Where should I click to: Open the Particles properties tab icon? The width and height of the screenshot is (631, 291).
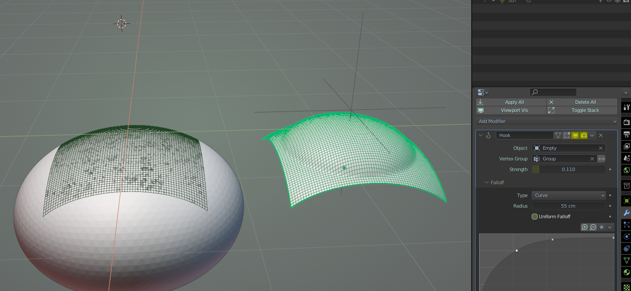pyautogui.click(x=626, y=225)
